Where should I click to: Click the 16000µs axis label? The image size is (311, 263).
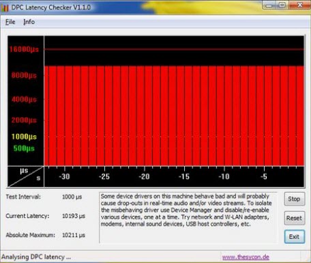click(x=24, y=49)
